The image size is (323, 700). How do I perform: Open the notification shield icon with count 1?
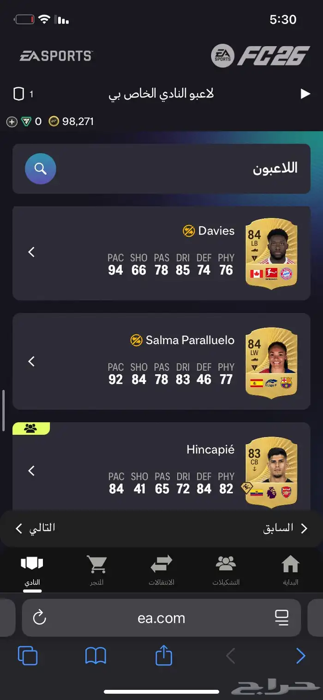coord(18,94)
